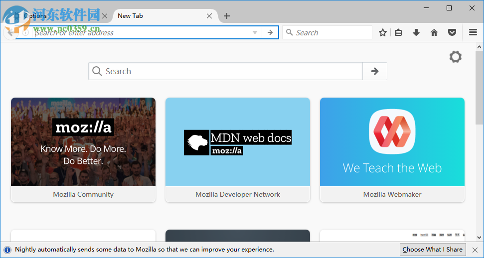The image size is (484, 258).
Task: Go to Home page icon
Action: coord(434,32)
